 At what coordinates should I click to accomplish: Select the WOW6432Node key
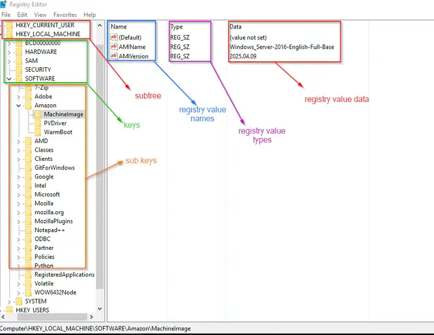point(55,293)
